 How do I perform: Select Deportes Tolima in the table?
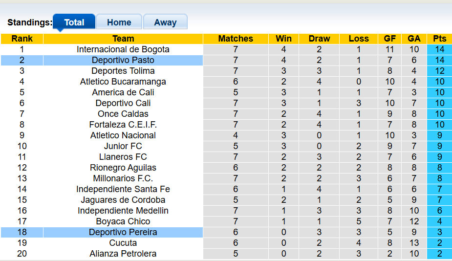click(x=123, y=71)
